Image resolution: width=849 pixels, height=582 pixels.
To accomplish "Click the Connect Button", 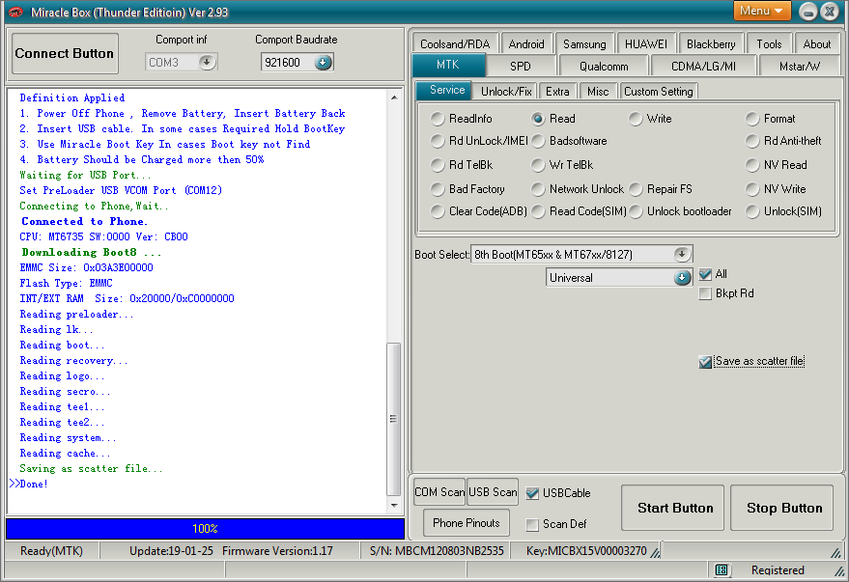I will [65, 53].
